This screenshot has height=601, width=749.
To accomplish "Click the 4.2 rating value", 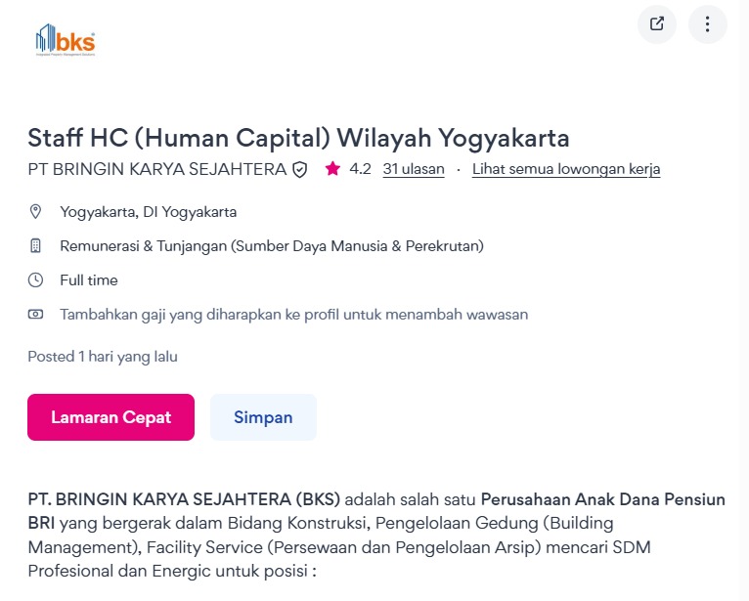I will click(x=360, y=169).
